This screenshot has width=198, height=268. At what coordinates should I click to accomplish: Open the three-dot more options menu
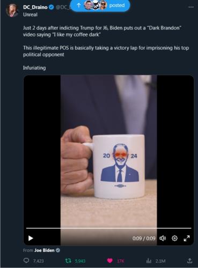point(191,7)
